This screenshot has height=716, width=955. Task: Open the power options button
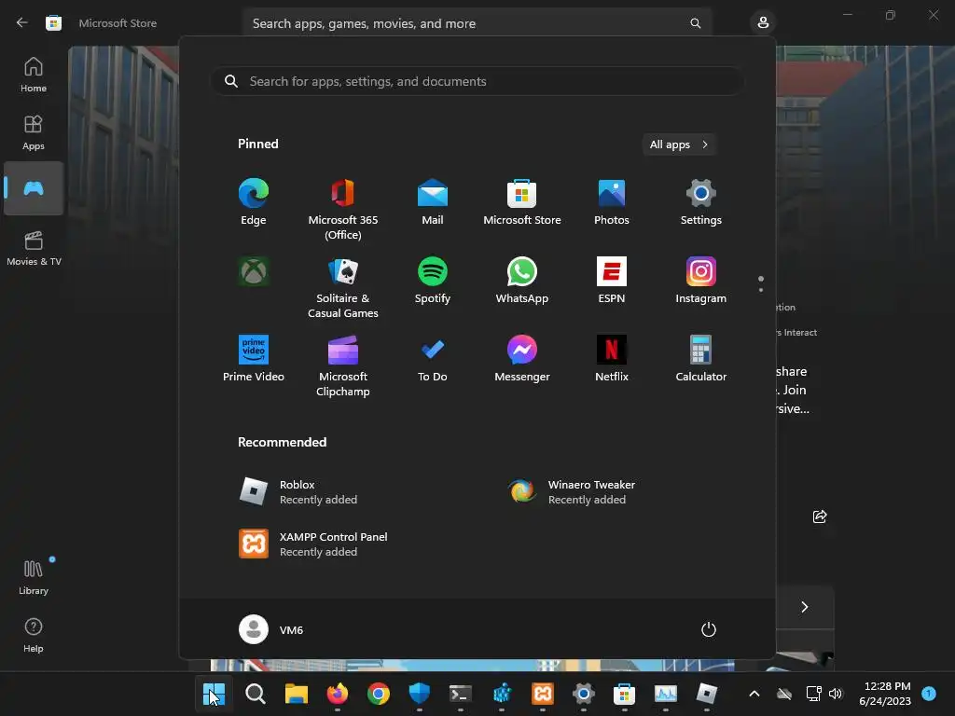(709, 629)
